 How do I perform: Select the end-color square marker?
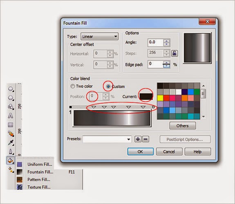153,107
